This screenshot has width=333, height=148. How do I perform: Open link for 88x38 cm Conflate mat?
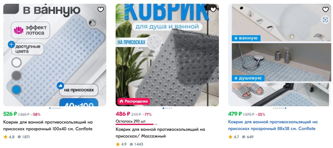273,125
